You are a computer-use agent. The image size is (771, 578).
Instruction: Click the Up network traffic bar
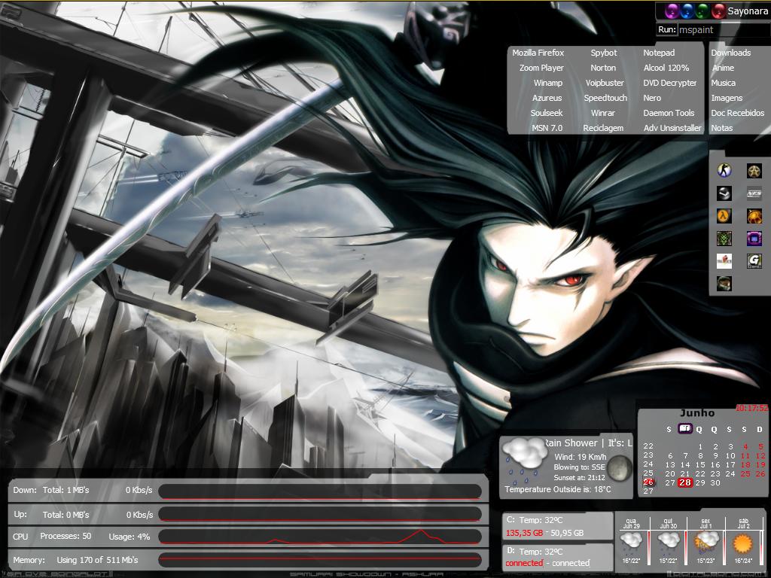[319, 514]
